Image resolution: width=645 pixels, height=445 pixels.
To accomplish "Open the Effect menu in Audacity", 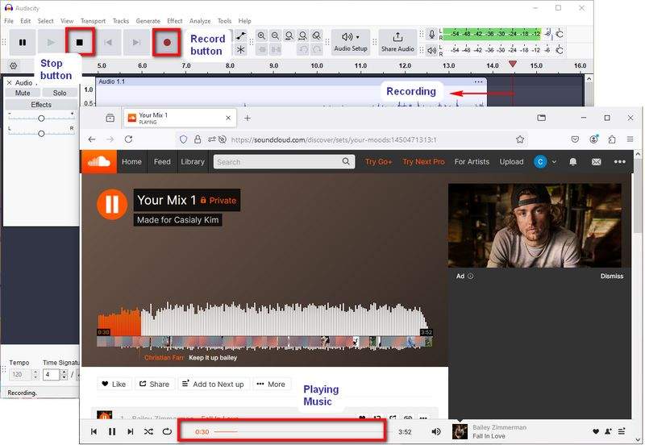I will (x=174, y=21).
